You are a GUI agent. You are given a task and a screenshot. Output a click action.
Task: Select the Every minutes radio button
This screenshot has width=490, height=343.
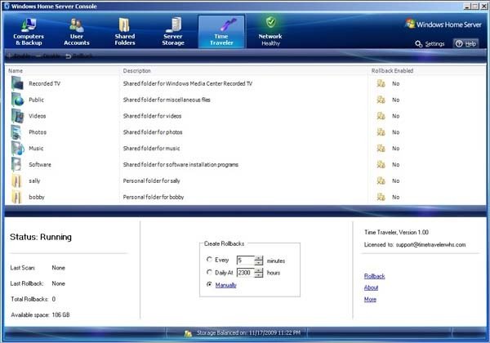click(209, 260)
